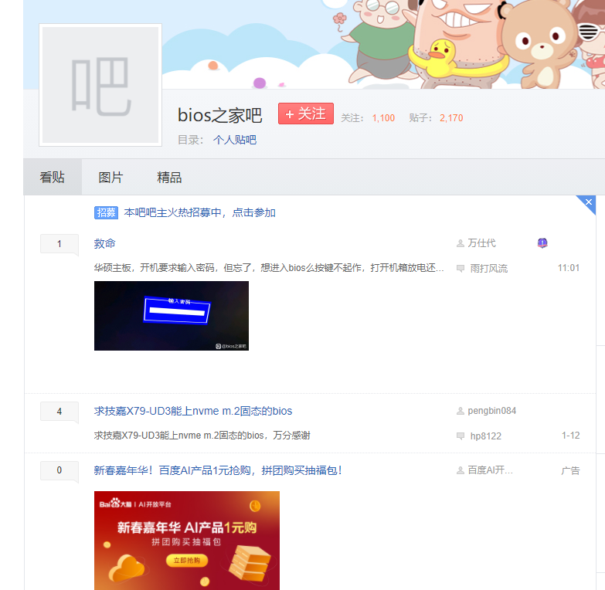Open the 新春嘉年华 ad post title

[x=218, y=470]
